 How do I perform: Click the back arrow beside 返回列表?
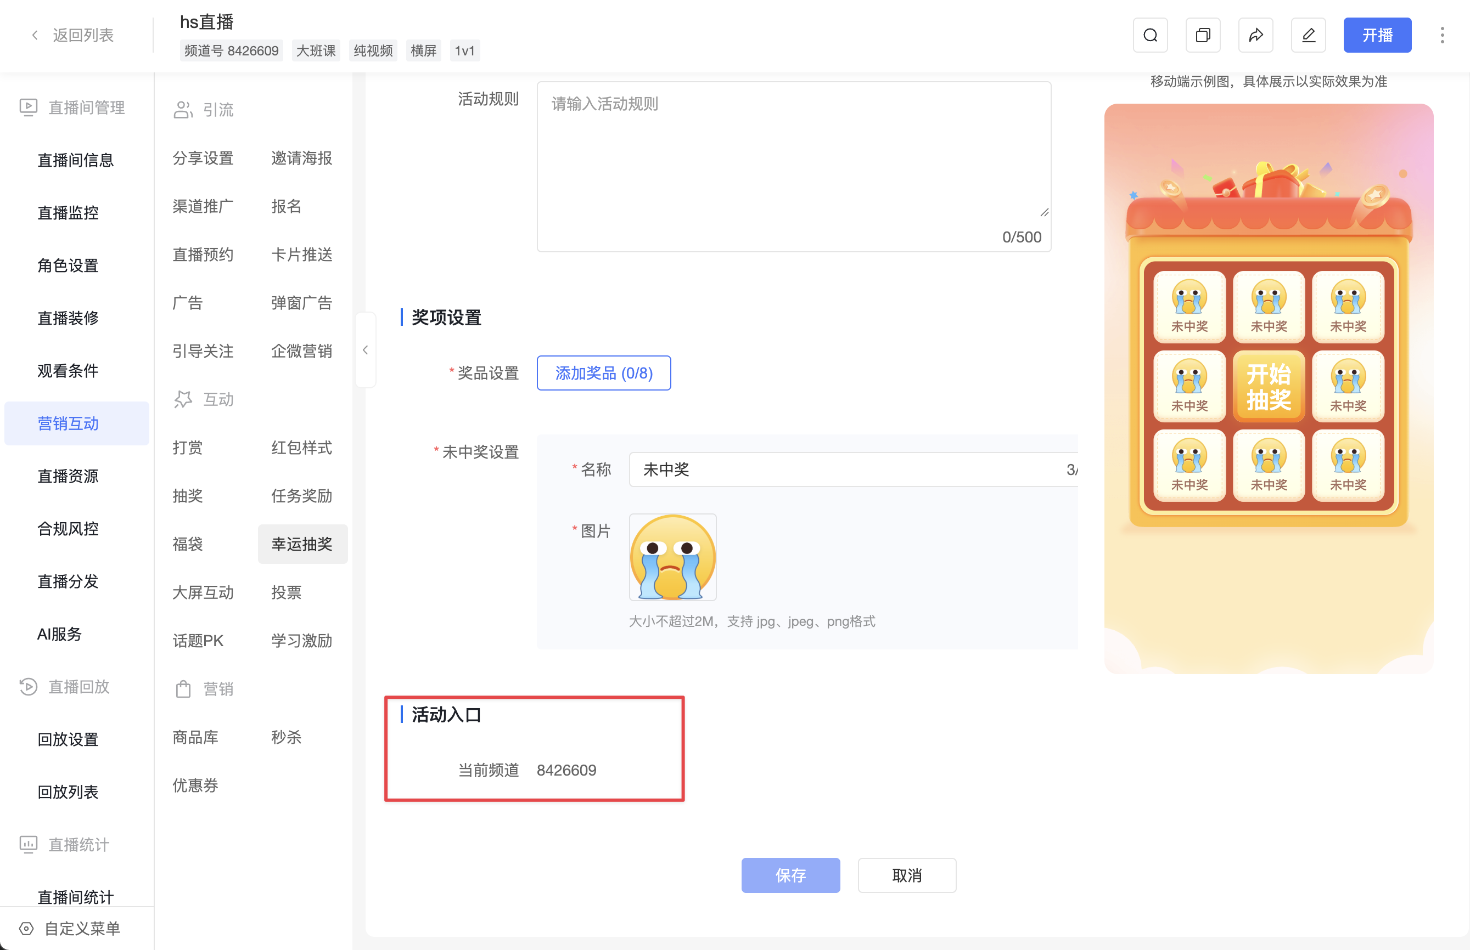click(35, 35)
